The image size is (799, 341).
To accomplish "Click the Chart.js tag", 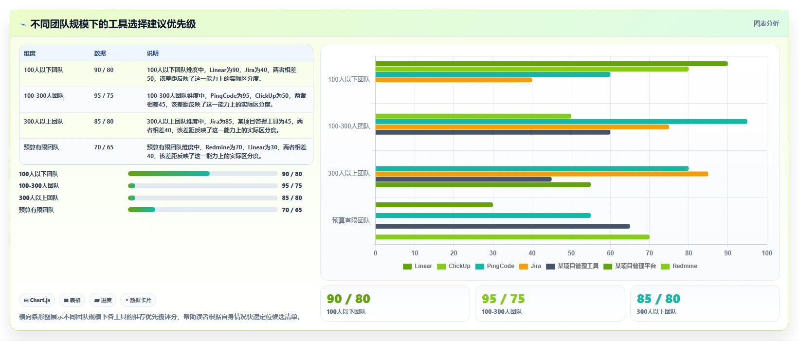I will click(37, 300).
